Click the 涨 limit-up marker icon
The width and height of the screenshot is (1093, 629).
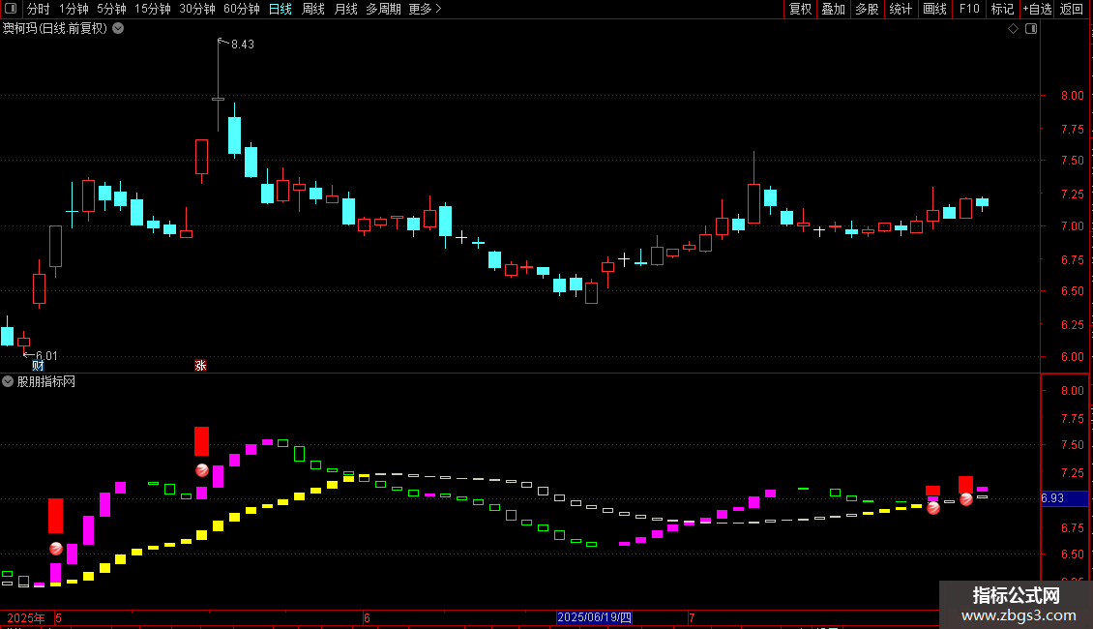(201, 366)
